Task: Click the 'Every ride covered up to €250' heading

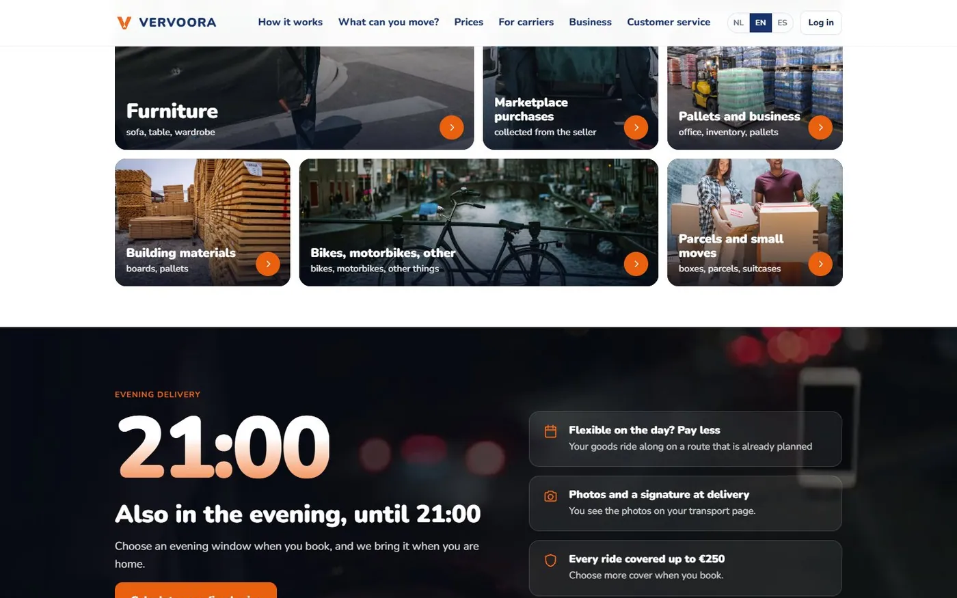Action: [x=647, y=558]
